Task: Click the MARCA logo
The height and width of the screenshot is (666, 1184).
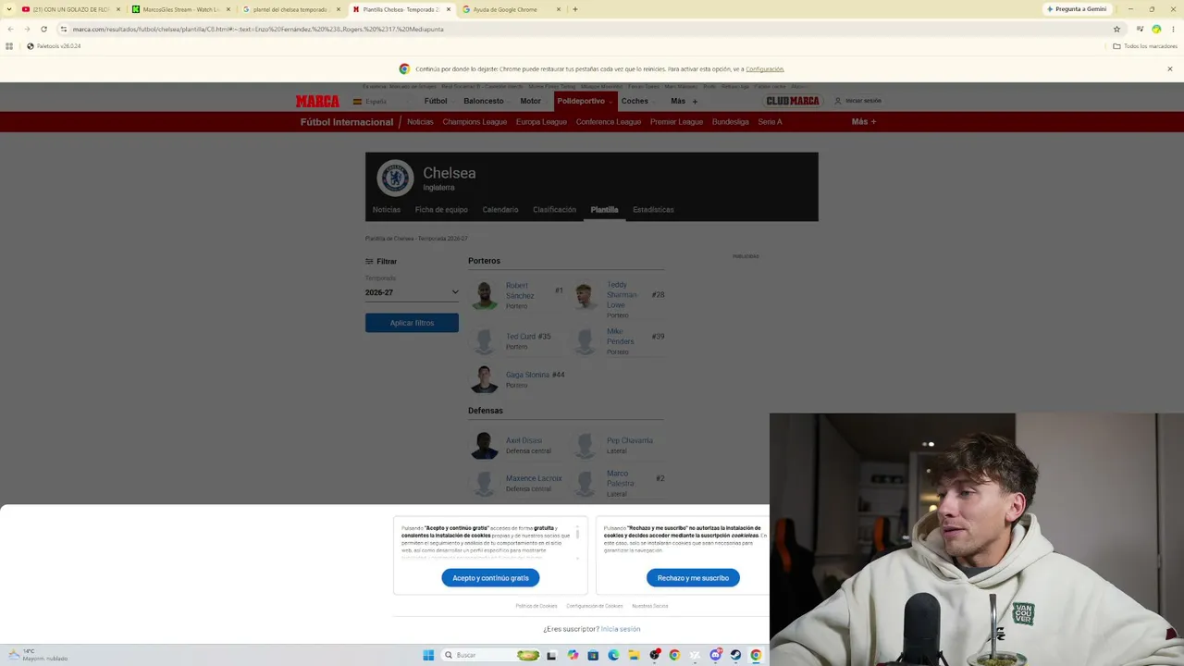Action: tap(317, 101)
